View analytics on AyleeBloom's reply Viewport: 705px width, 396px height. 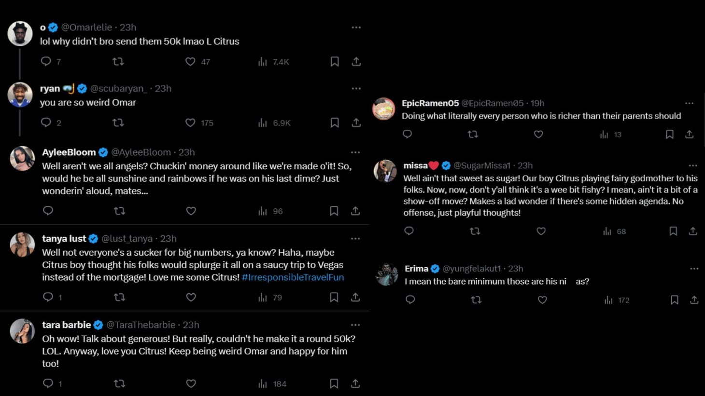tap(262, 211)
